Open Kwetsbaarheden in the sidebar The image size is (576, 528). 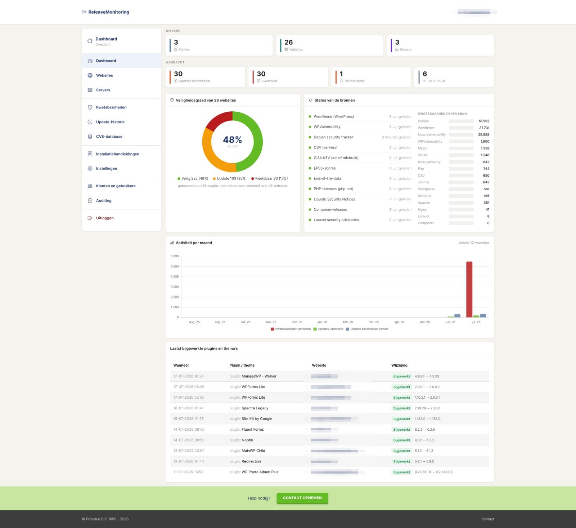tap(121, 107)
